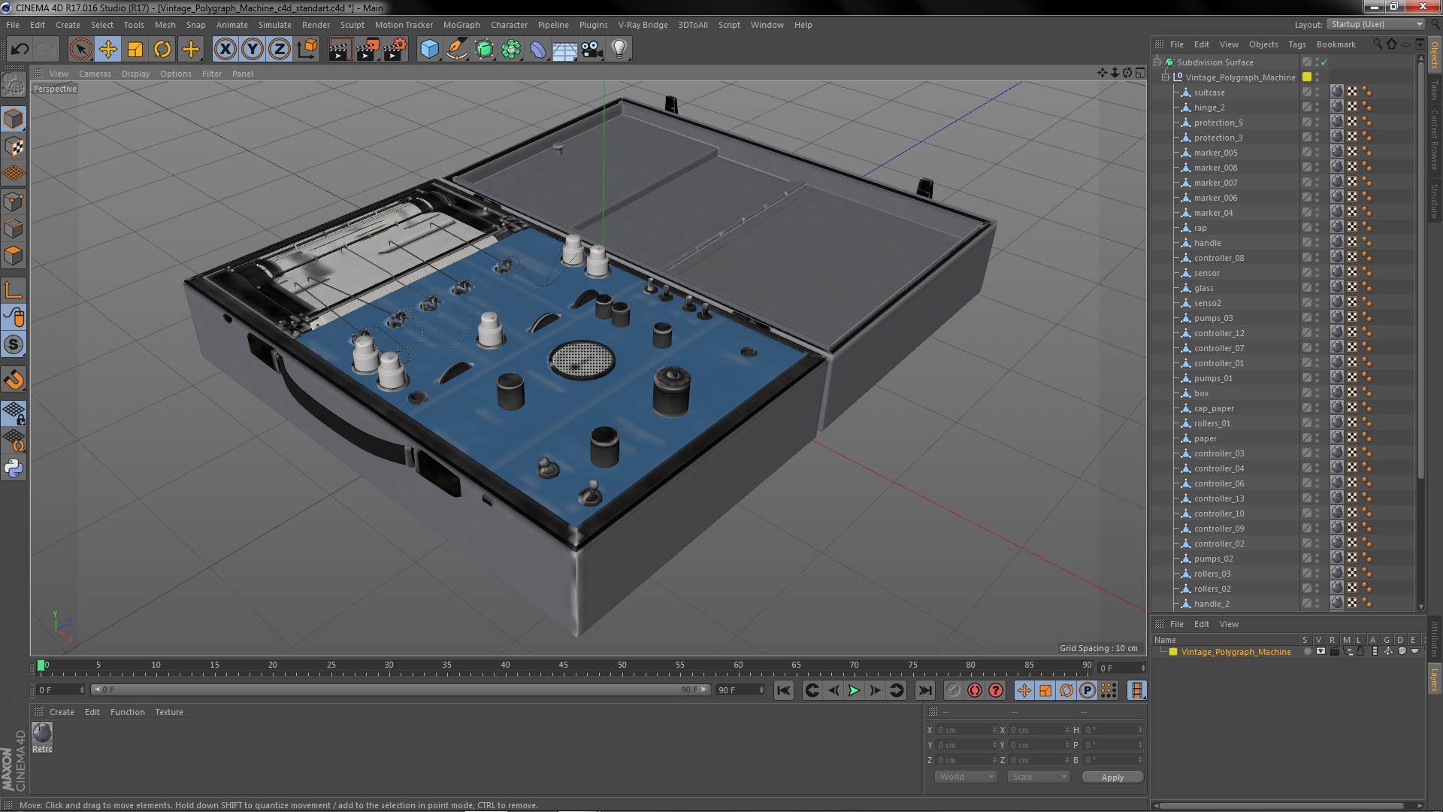Click Objects manager search magnifier icon
Viewport: 1443px width, 812px height.
tap(1377, 44)
